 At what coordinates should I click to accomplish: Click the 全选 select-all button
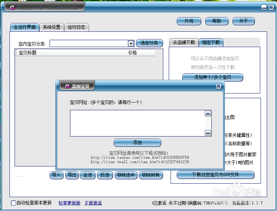(x=87, y=175)
